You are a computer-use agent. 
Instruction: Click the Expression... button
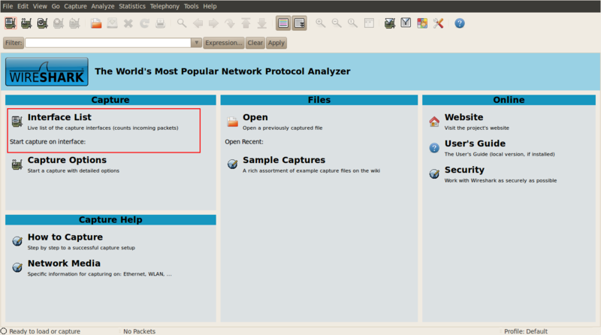click(224, 43)
